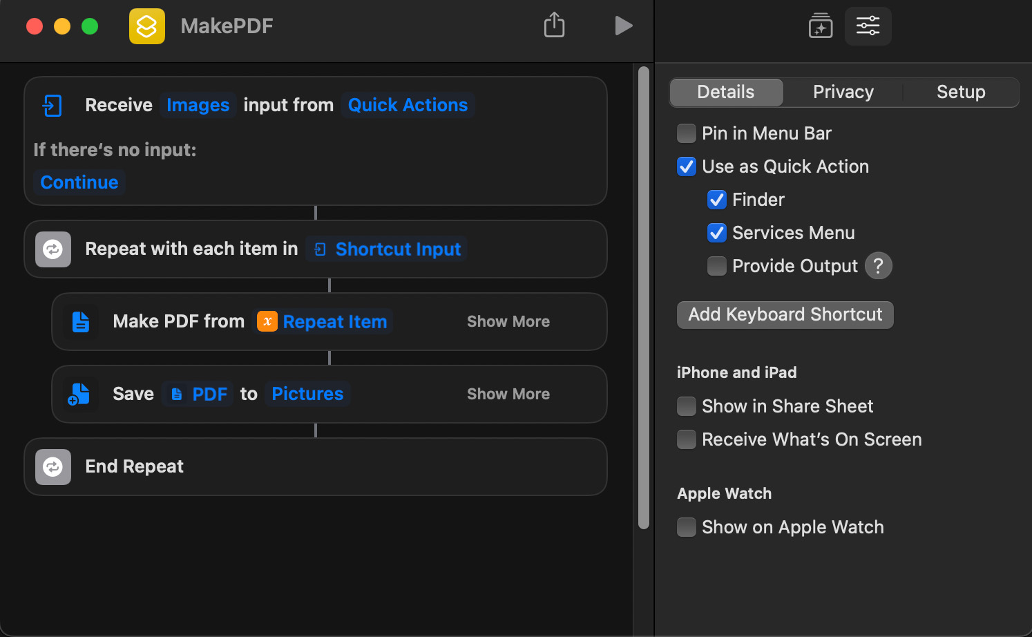Expand Show More on Make PDF action
The image size is (1032, 637).
[x=508, y=322]
